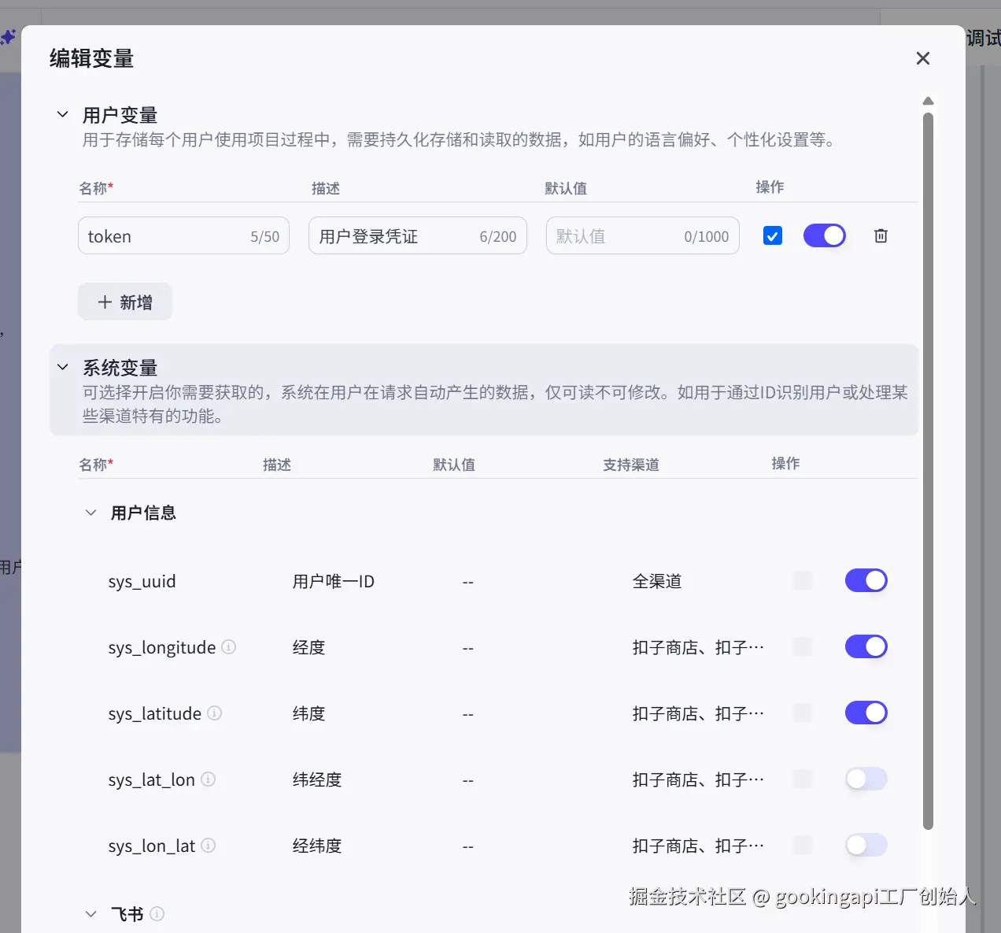The height and width of the screenshot is (933, 1001).
Task: Turn off the sys_uuid toggle
Action: 866,581
